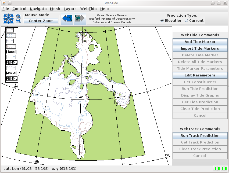Click the Add Tide Marker button
The image size is (229, 173).
(200, 42)
